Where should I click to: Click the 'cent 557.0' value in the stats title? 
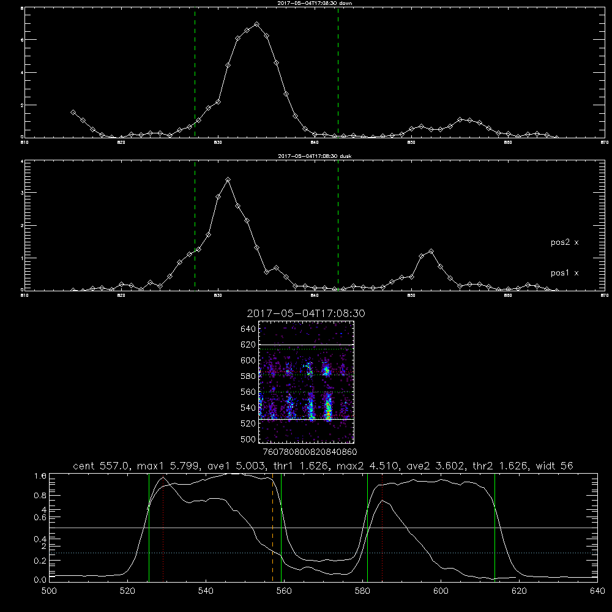click(101, 466)
